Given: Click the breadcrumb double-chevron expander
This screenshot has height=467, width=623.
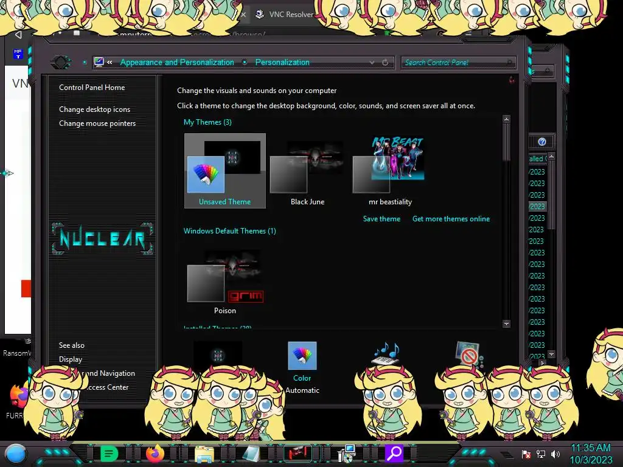Looking at the screenshot, I should (110, 63).
